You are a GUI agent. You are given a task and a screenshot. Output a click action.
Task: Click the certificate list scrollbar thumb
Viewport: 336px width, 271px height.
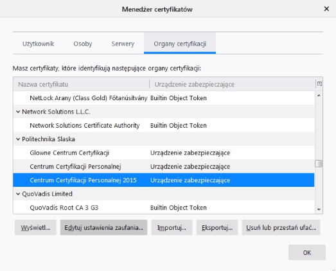click(x=319, y=164)
